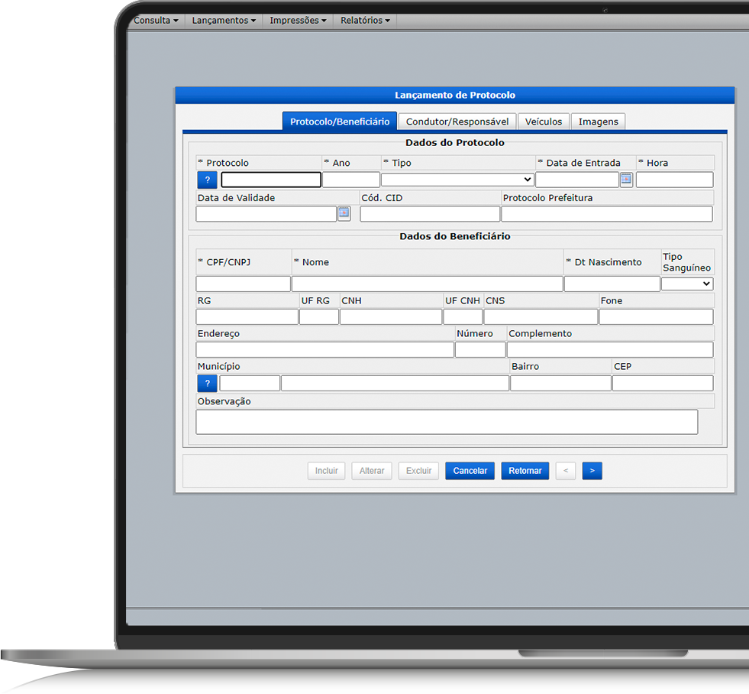Viewport: 749px width, 694px height.
Task: Focus the Município name field
Action: point(395,383)
